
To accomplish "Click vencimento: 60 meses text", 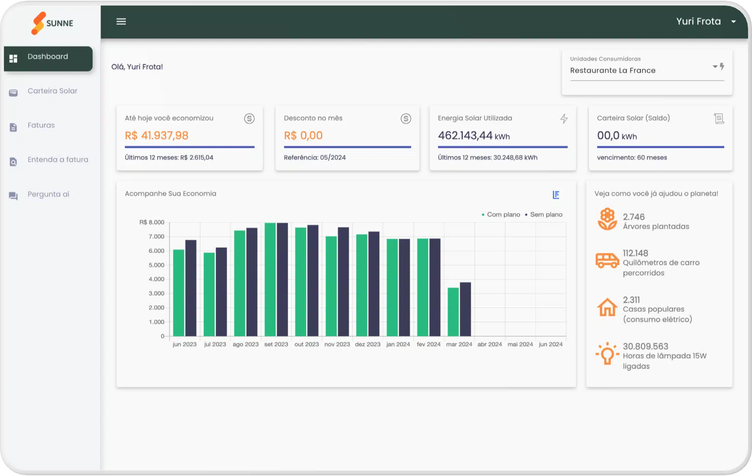I will pyautogui.click(x=632, y=157).
